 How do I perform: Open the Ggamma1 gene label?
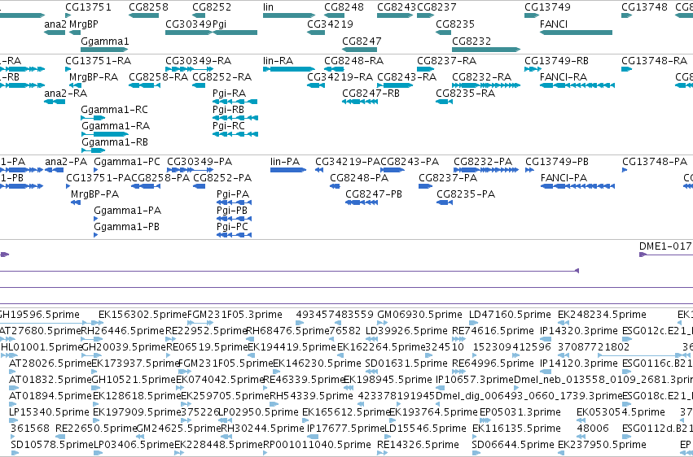pyautogui.click(x=105, y=41)
